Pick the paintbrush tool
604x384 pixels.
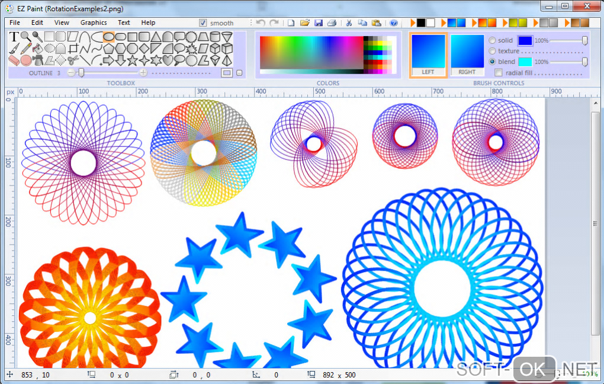[14, 49]
